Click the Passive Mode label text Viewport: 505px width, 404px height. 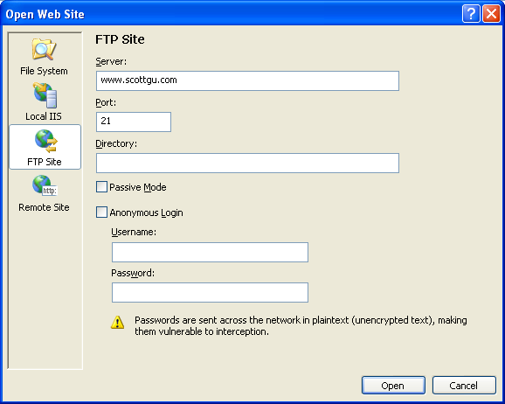click(x=138, y=187)
